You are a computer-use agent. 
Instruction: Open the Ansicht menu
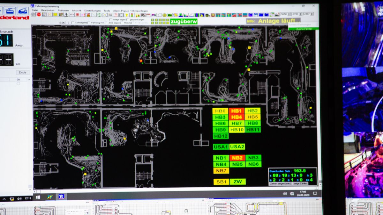coord(77,10)
